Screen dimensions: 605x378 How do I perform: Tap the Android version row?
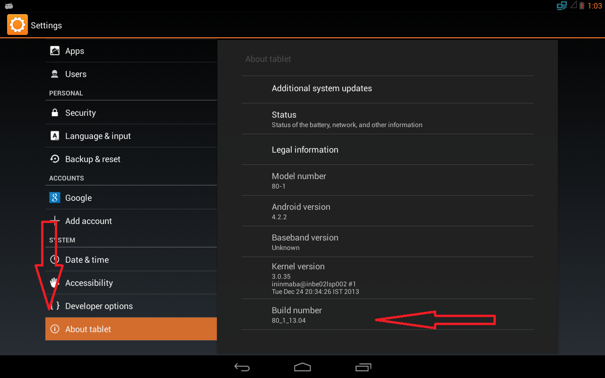click(x=388, y=211)
